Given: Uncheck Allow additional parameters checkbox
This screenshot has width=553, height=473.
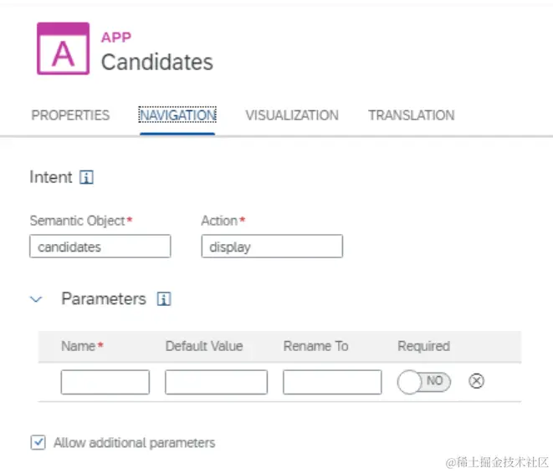Looking at the screenshot, I should pos(38,443).
